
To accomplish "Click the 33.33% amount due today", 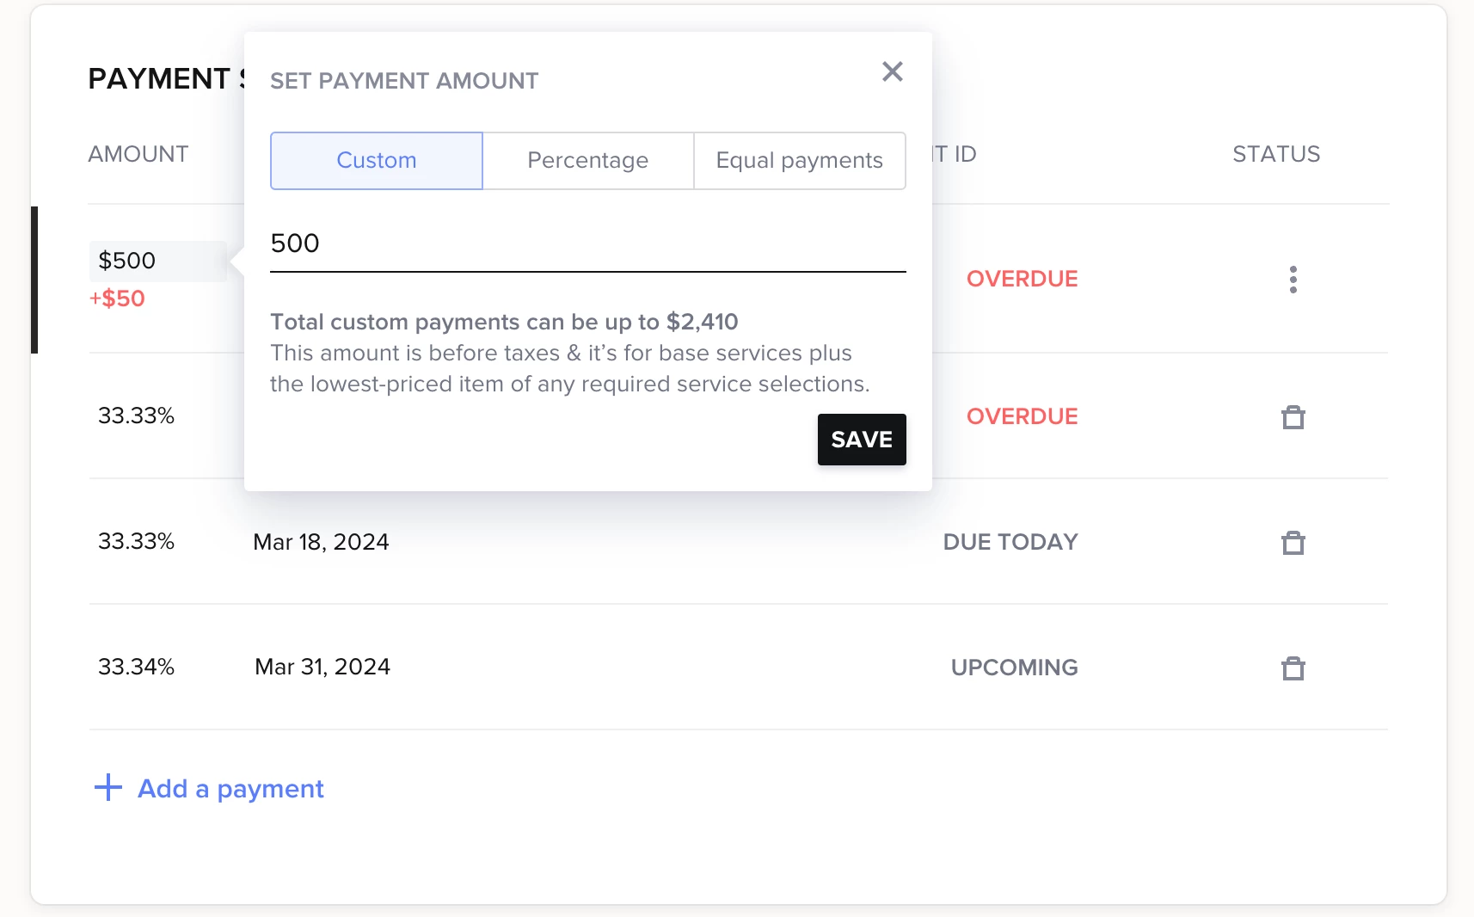I will [x=136, y=541].
